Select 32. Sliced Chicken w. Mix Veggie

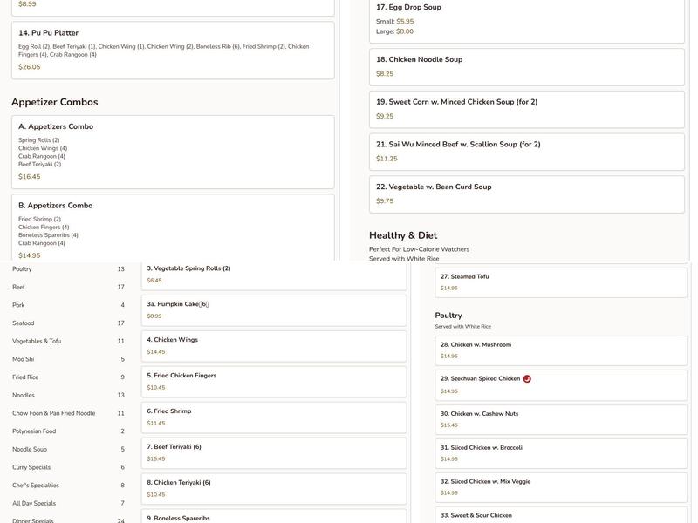560,486
